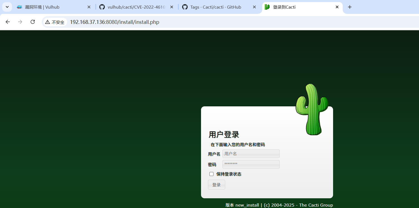Click the 在下面输入您的用户名和密码 text

238,145
